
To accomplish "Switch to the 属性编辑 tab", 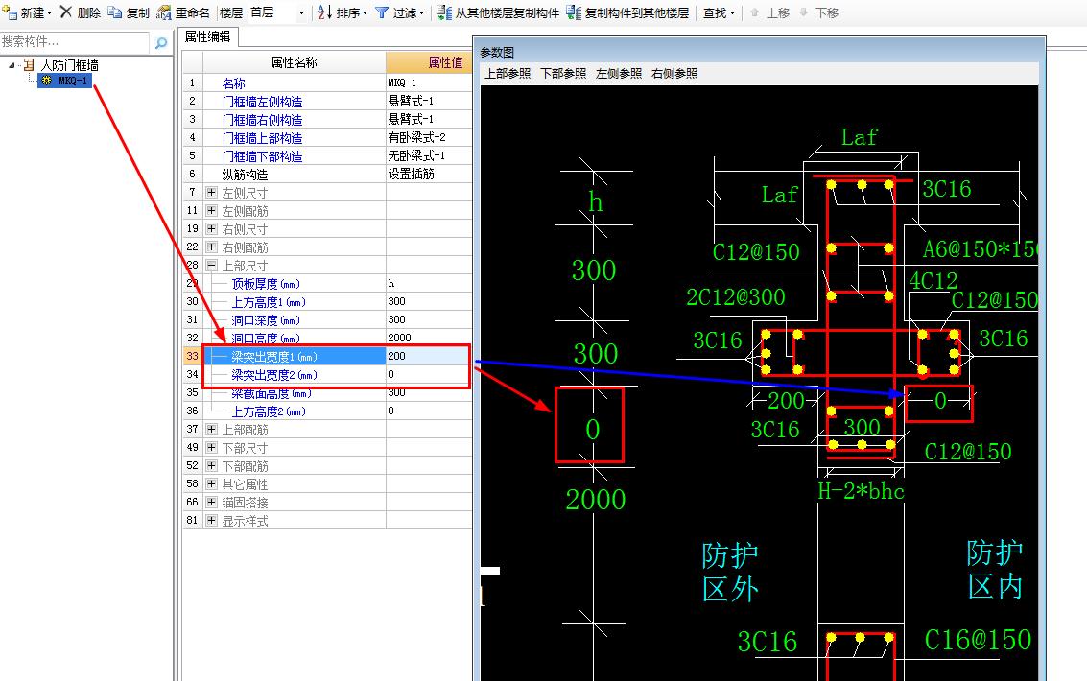I will pos(208,36).
